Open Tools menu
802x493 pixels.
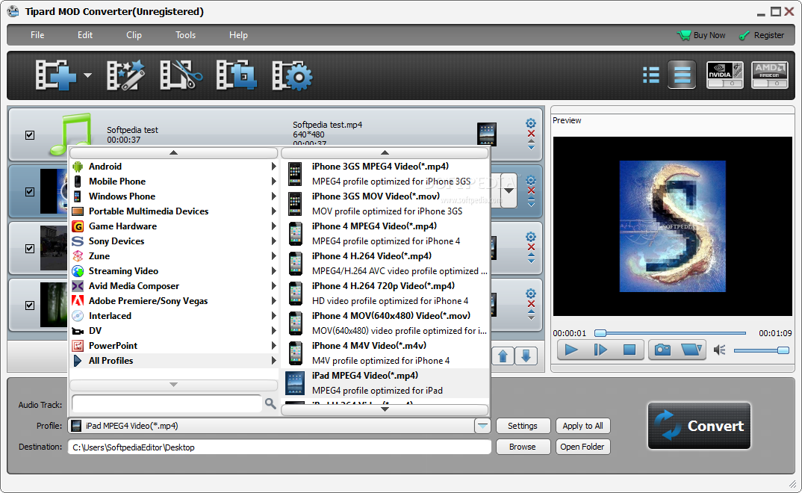pyautogui.click(x=186, y=35)
